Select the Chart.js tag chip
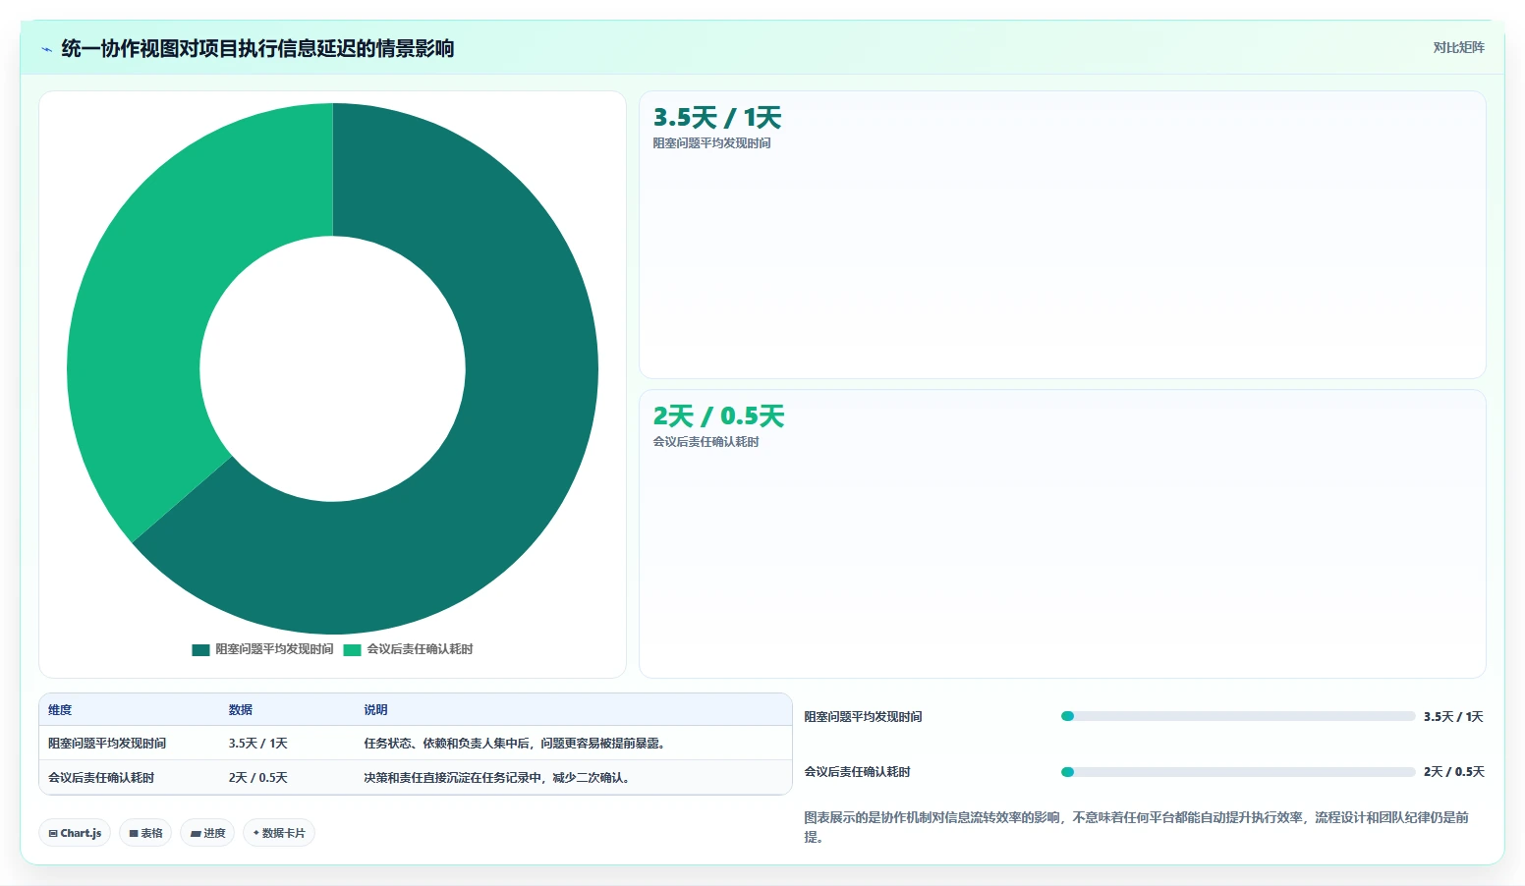This screenshot has width=1525, height=886. click(75, 833)
